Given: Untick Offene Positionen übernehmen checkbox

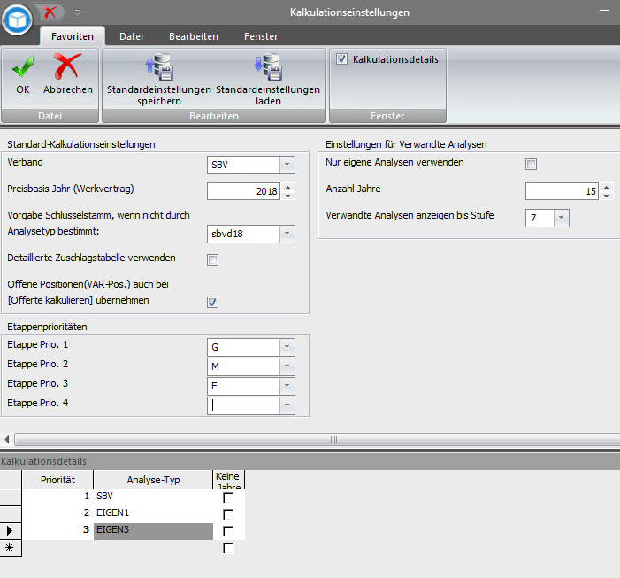Looking at the screenshot, I should (x=212, y=302).
